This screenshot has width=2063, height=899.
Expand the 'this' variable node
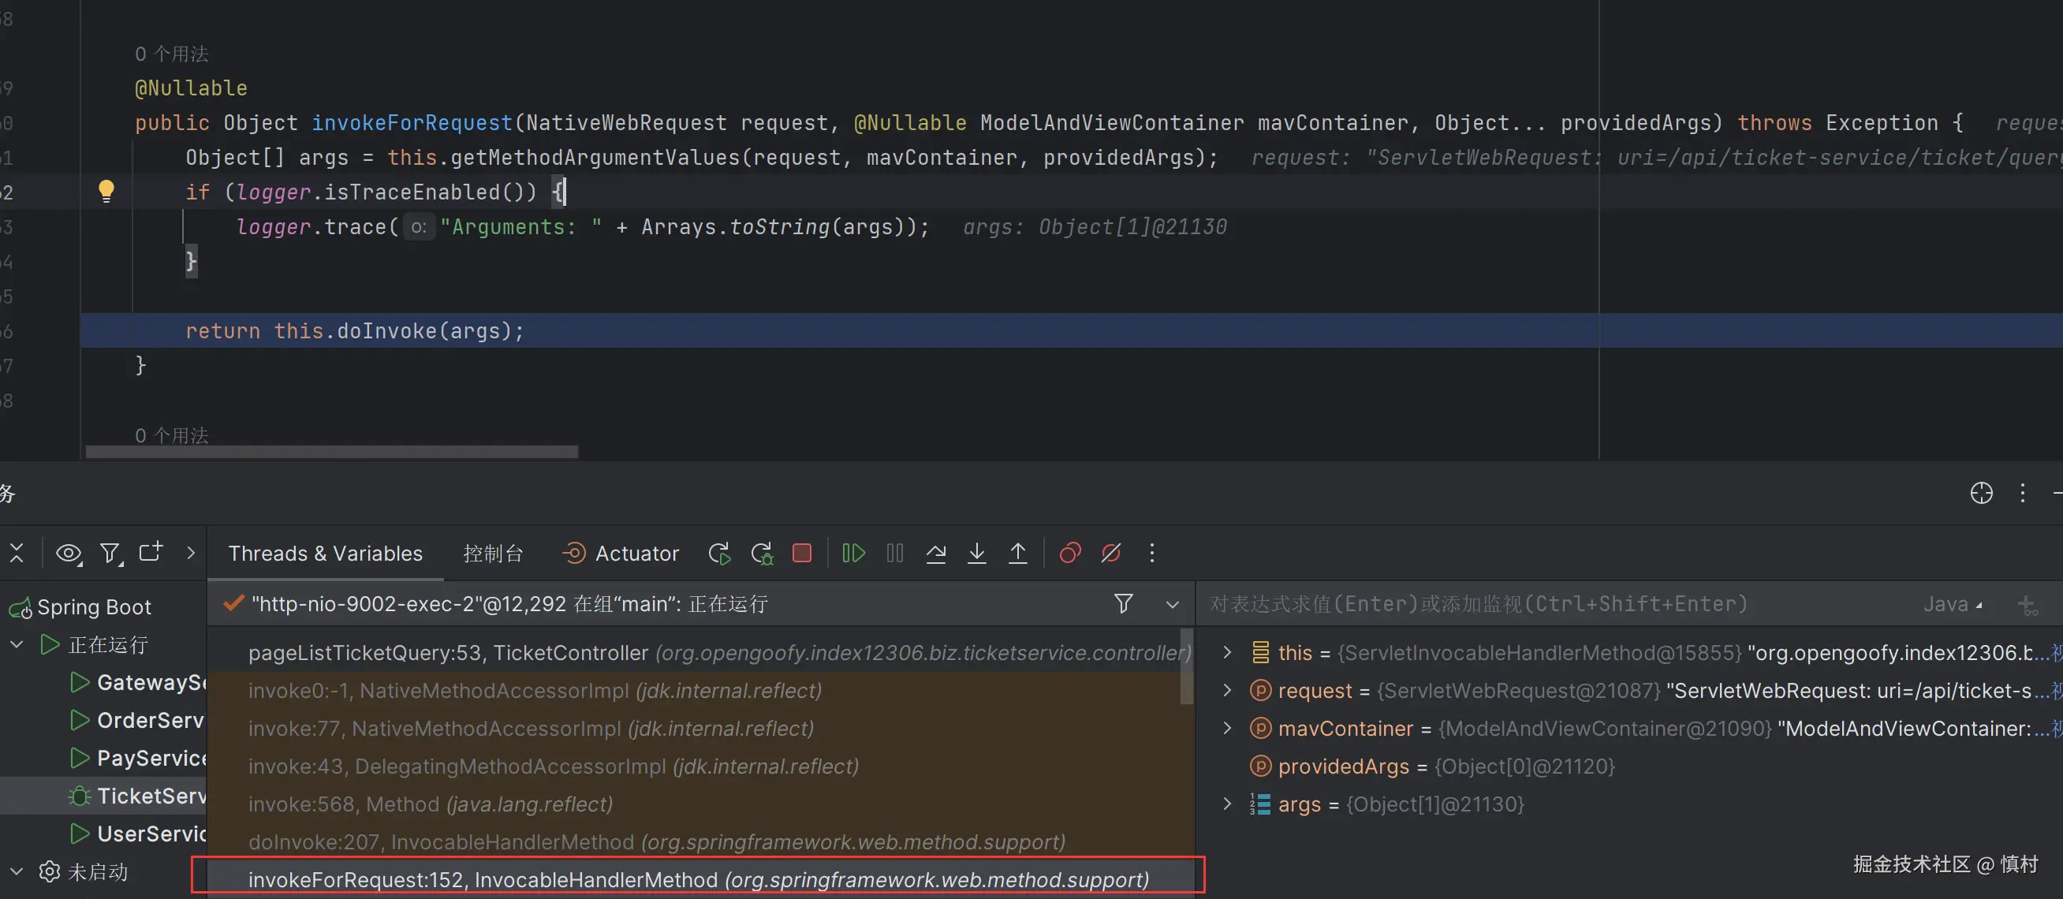tap(1226, 652)
